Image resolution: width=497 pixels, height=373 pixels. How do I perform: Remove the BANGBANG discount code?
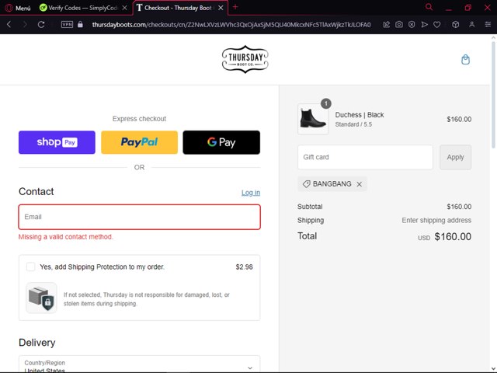[359, 184]
